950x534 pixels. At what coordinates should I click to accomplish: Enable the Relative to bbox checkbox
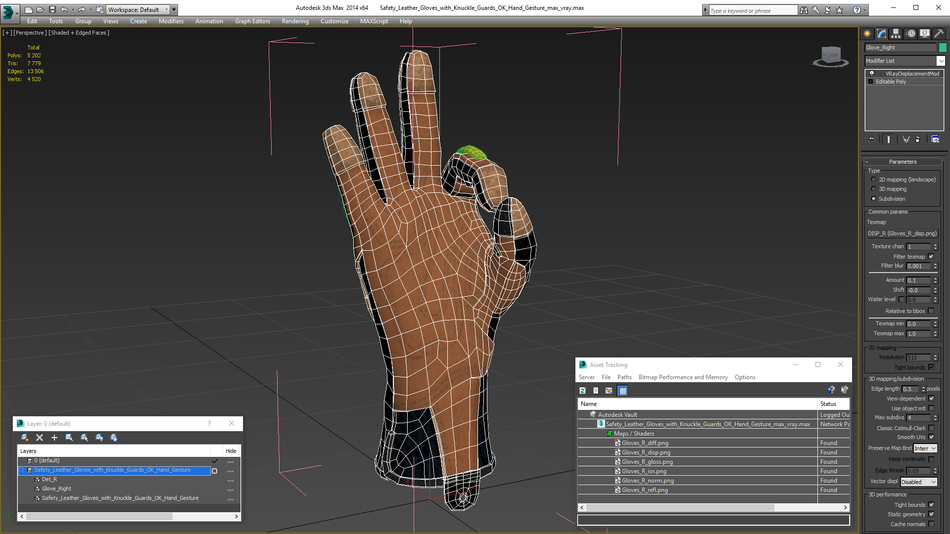(x=931, y=311)
